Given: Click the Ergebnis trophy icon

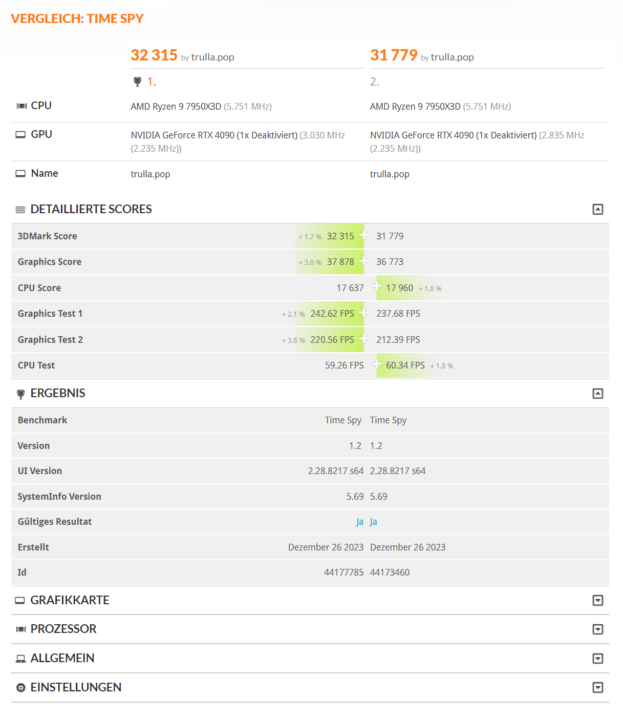Looking at the screenshot, I should point(20,394).
